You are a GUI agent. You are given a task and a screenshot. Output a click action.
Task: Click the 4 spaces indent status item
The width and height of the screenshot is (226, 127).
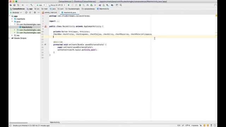point(195,126)
